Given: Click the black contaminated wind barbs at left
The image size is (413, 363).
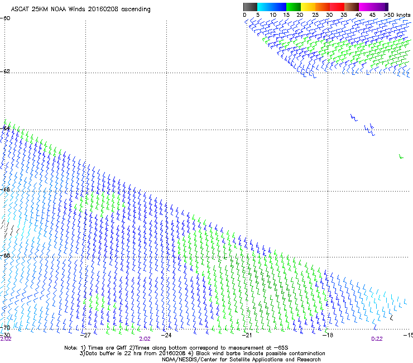Looking at the screenshot, I should coord(9,228).
